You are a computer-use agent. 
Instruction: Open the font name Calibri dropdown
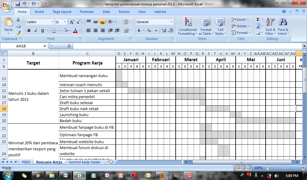coord(52,22)
